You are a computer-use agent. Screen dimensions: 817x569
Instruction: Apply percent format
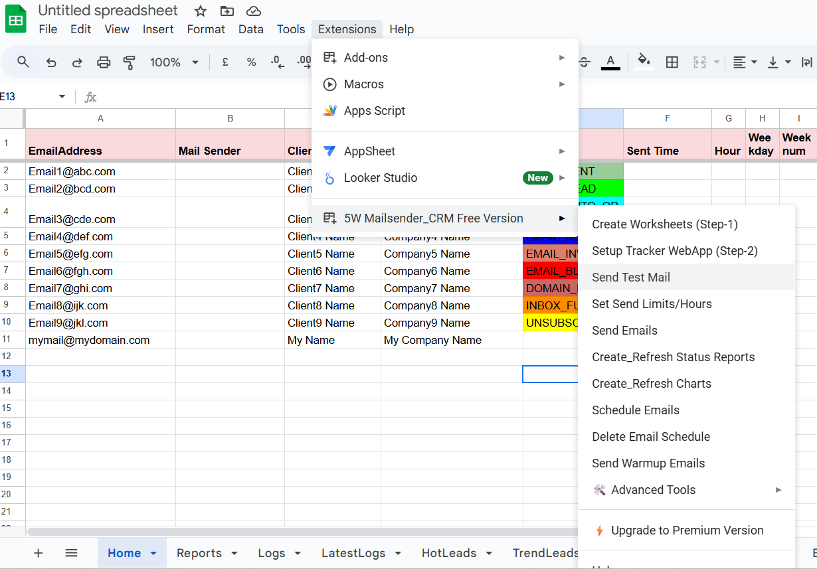(251, 62)
